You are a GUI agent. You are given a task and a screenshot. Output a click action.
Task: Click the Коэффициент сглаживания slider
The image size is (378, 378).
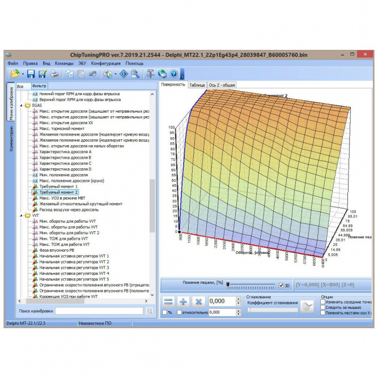273,310
